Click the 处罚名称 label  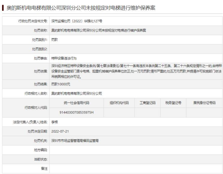point(41,30)
